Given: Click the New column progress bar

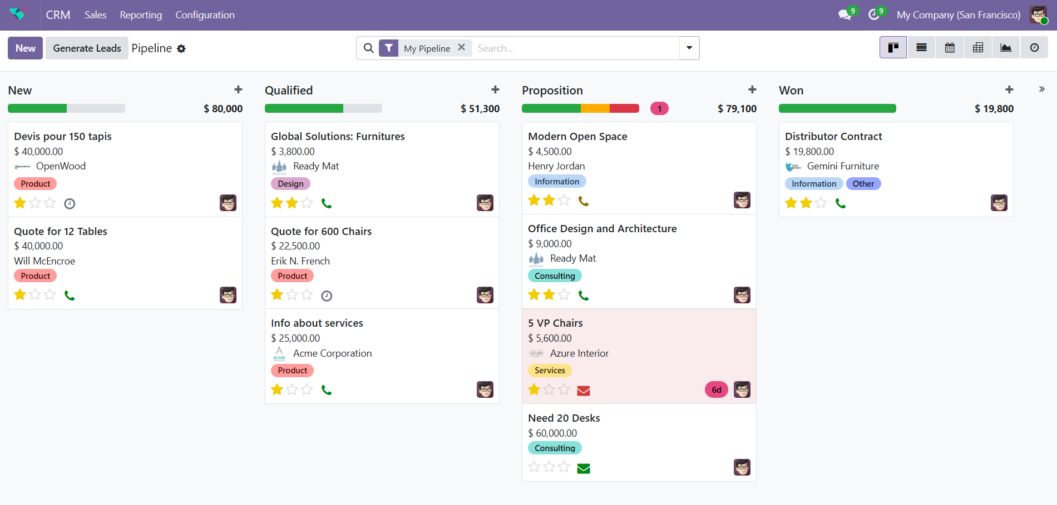Looking at the screenshot, I should click(66, 108).
